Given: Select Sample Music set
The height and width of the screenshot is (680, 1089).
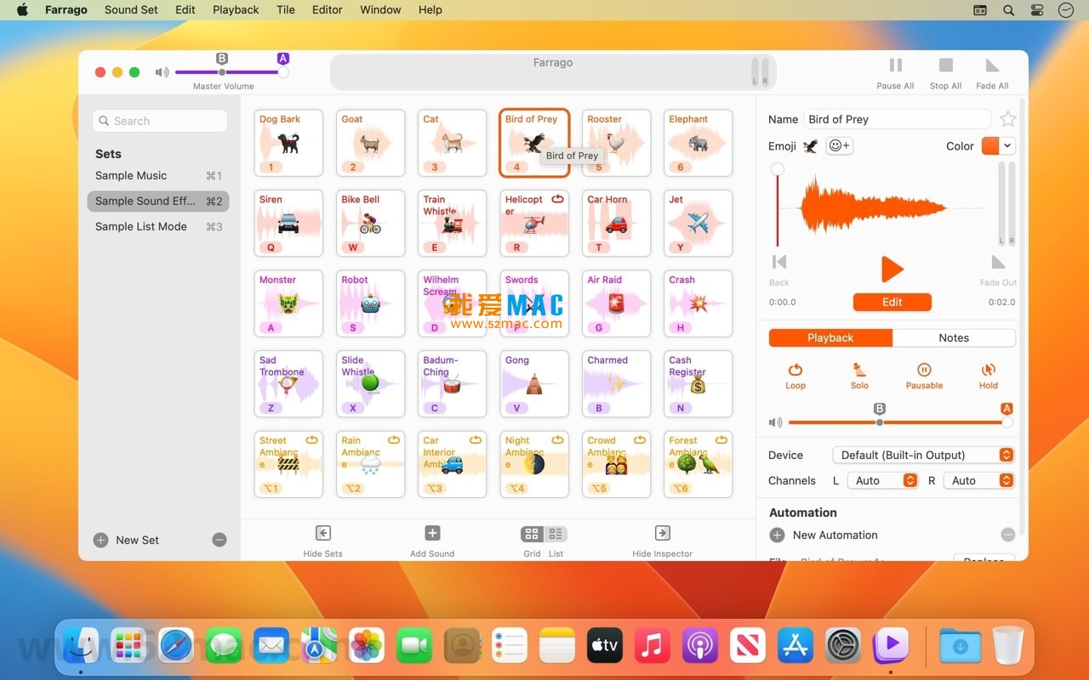Looking at the screenshot, I should tap(158, 176).
